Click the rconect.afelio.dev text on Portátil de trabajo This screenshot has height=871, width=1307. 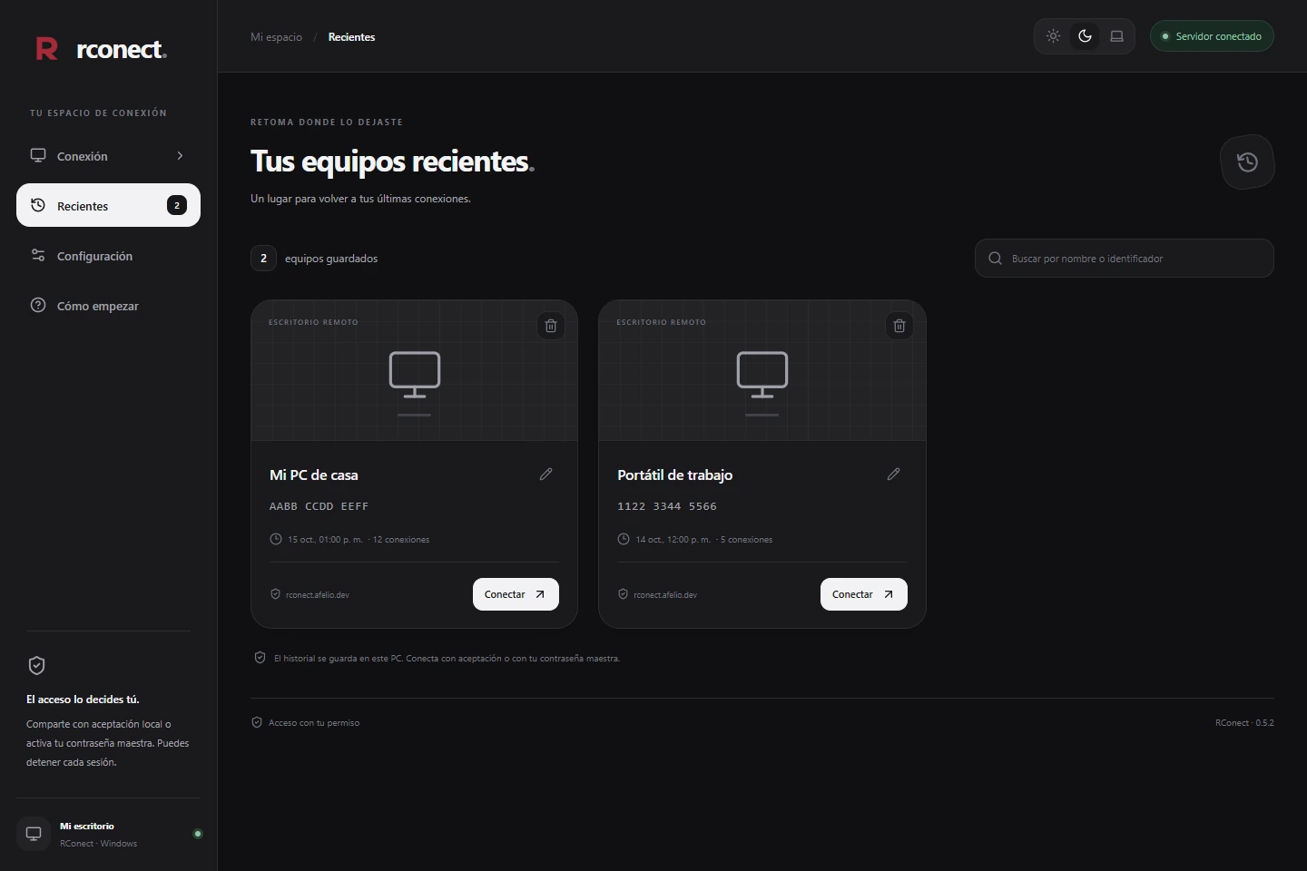pyautogui.click(x=665, y=595)
